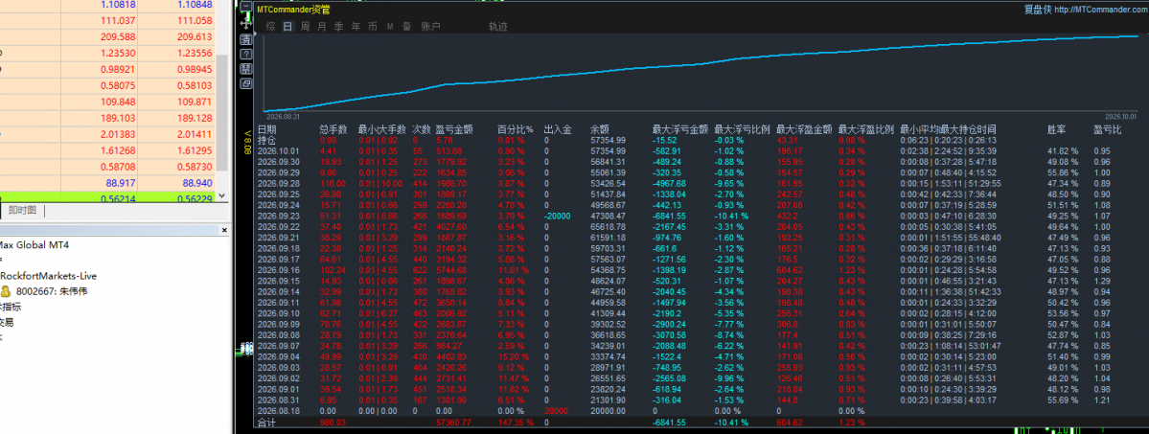Click the 88.917 bid price in blue
Viewport: 1149px width, 434px height.
pyautogui.click(x=118, y=182)
